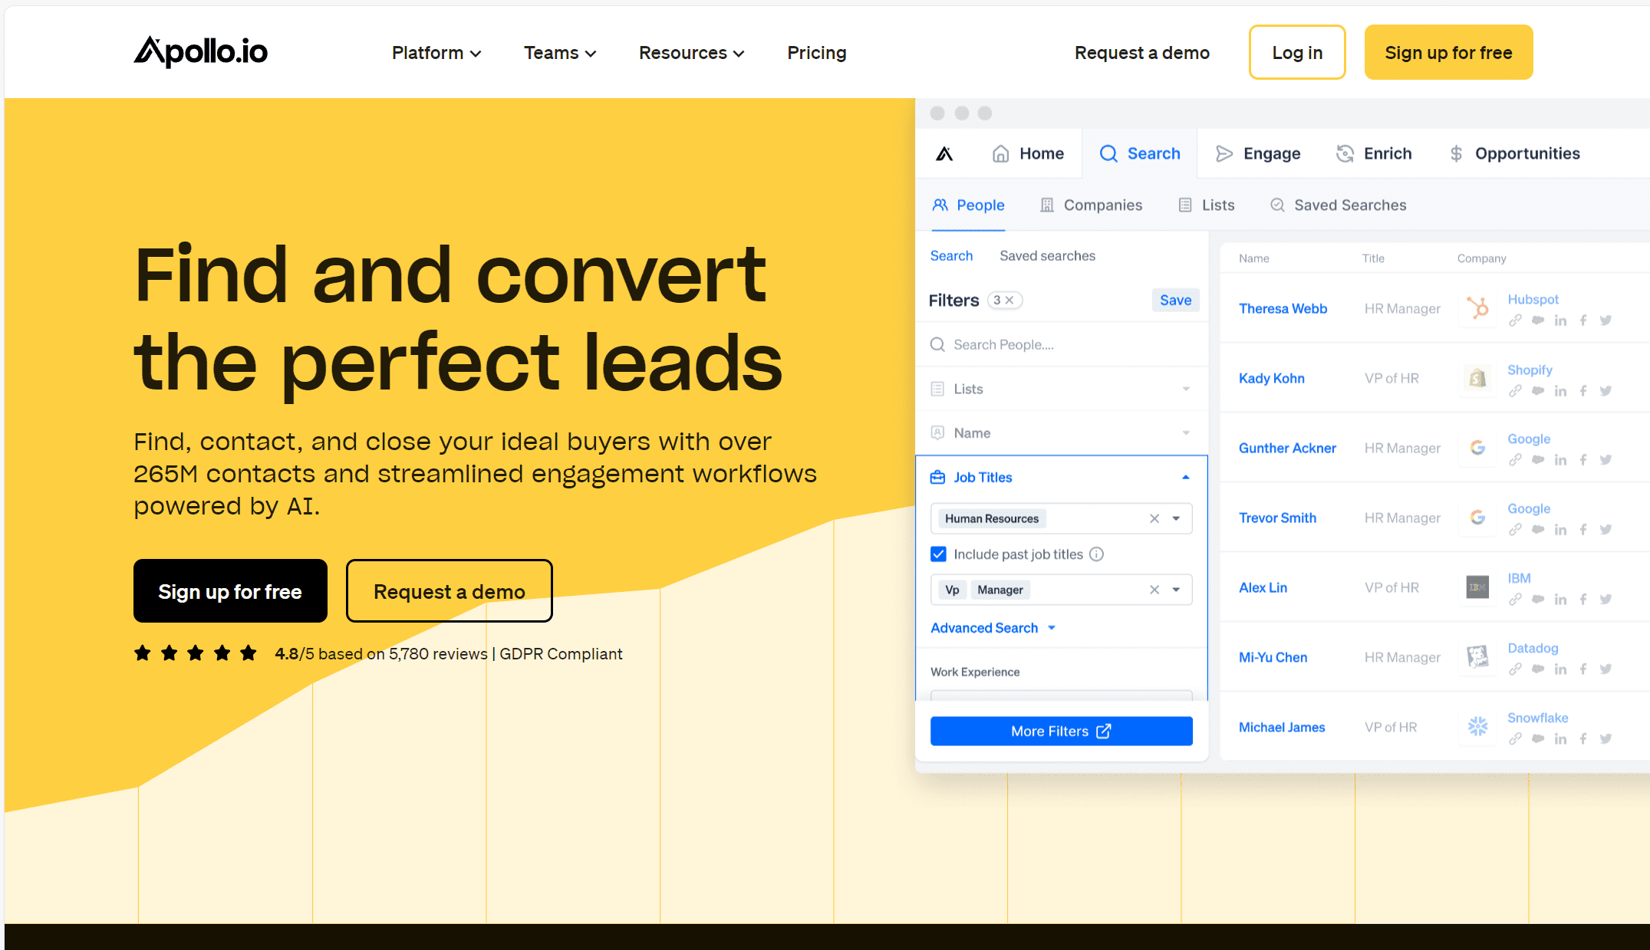Click Request a demo button
The width and height of the screenshot is (1650, 950).
coord(449,590)
